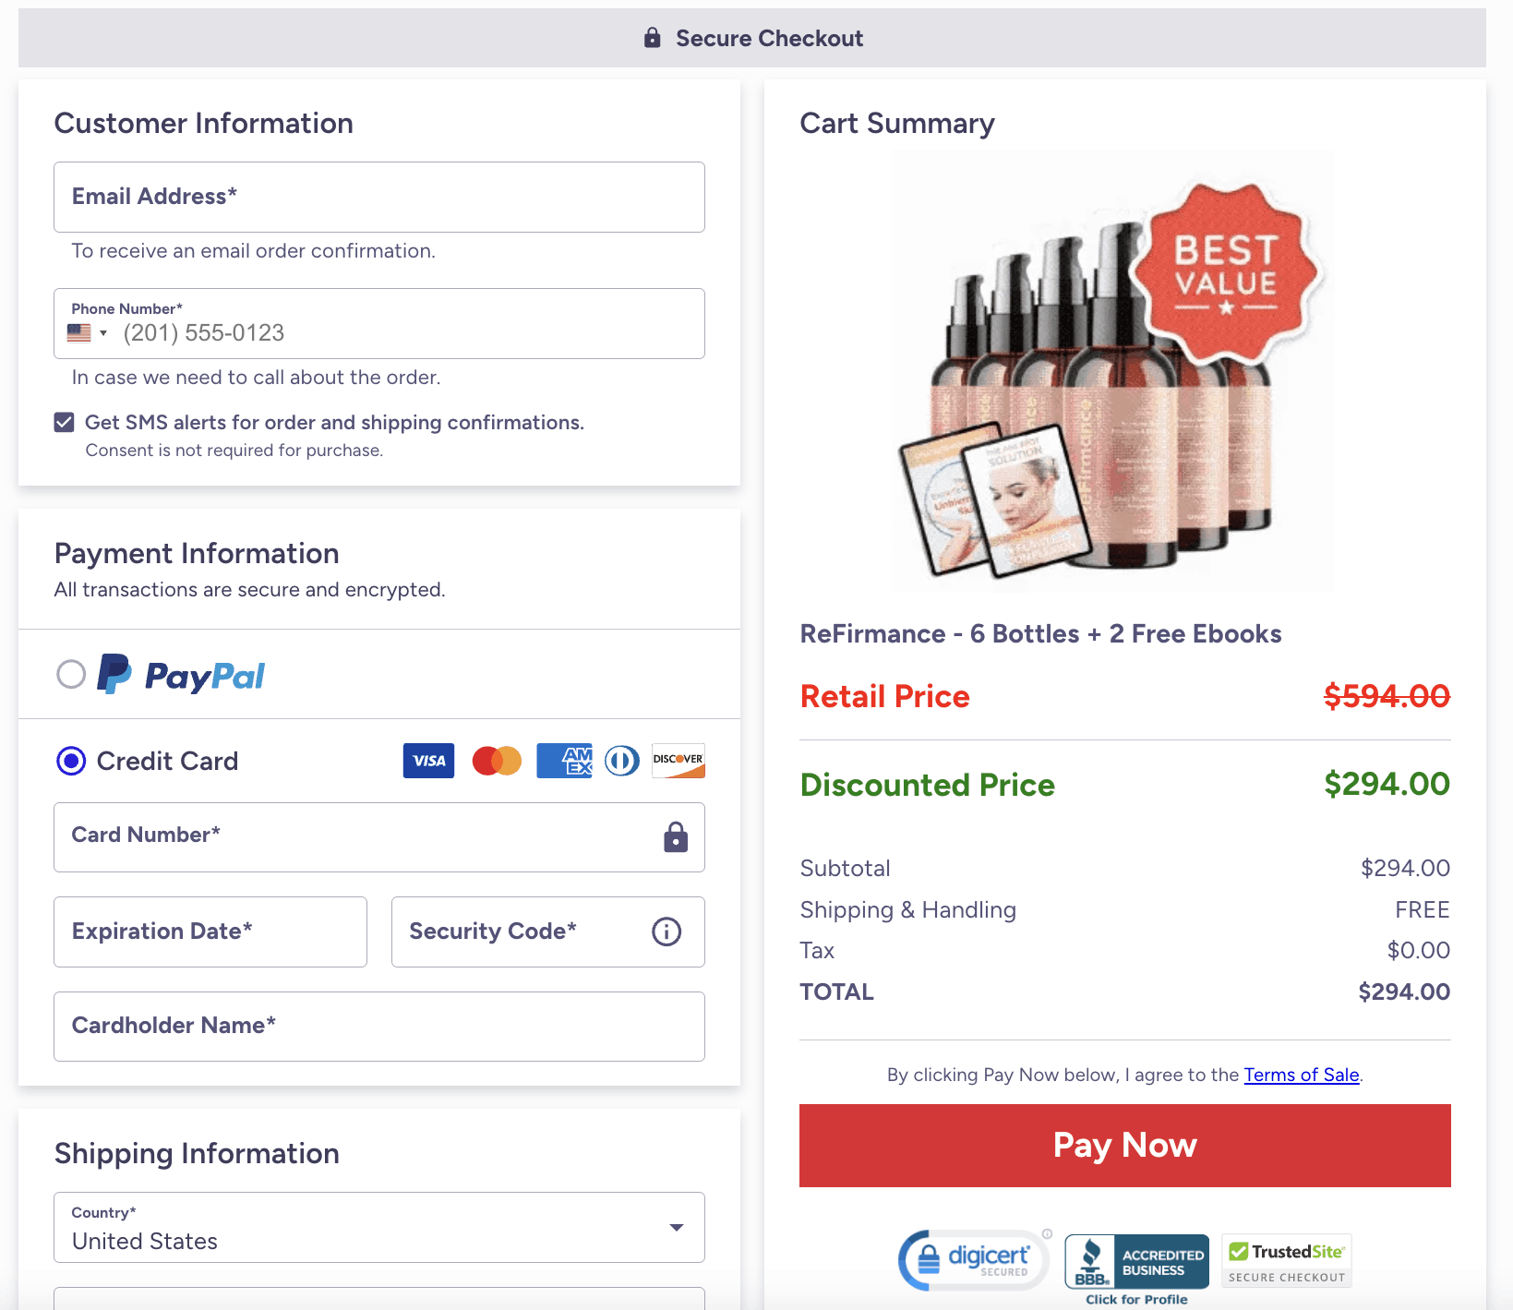The image size is (1513, 1310).
Task: Select the Credit Card payment option
Action: coord(70,761)
